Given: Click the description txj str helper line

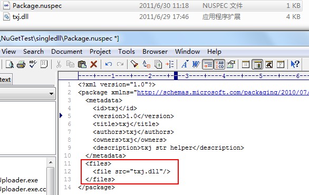Looking at the screenshot, I should tap(168, 148).
